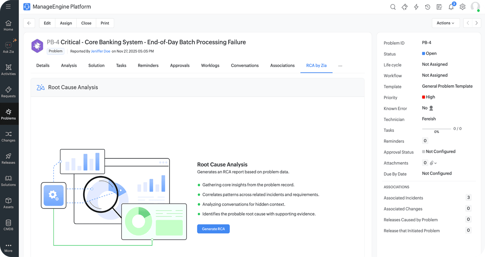Screen dimensions: 485x257
Task: Switch to the RCA by Zia tab
Action: coord(316,65)
